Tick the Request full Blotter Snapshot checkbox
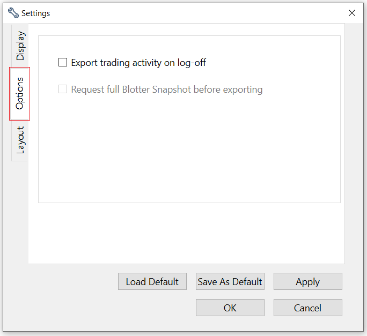Image resolution: width=367 pixels, height=336 pixels. coord(63,89)
